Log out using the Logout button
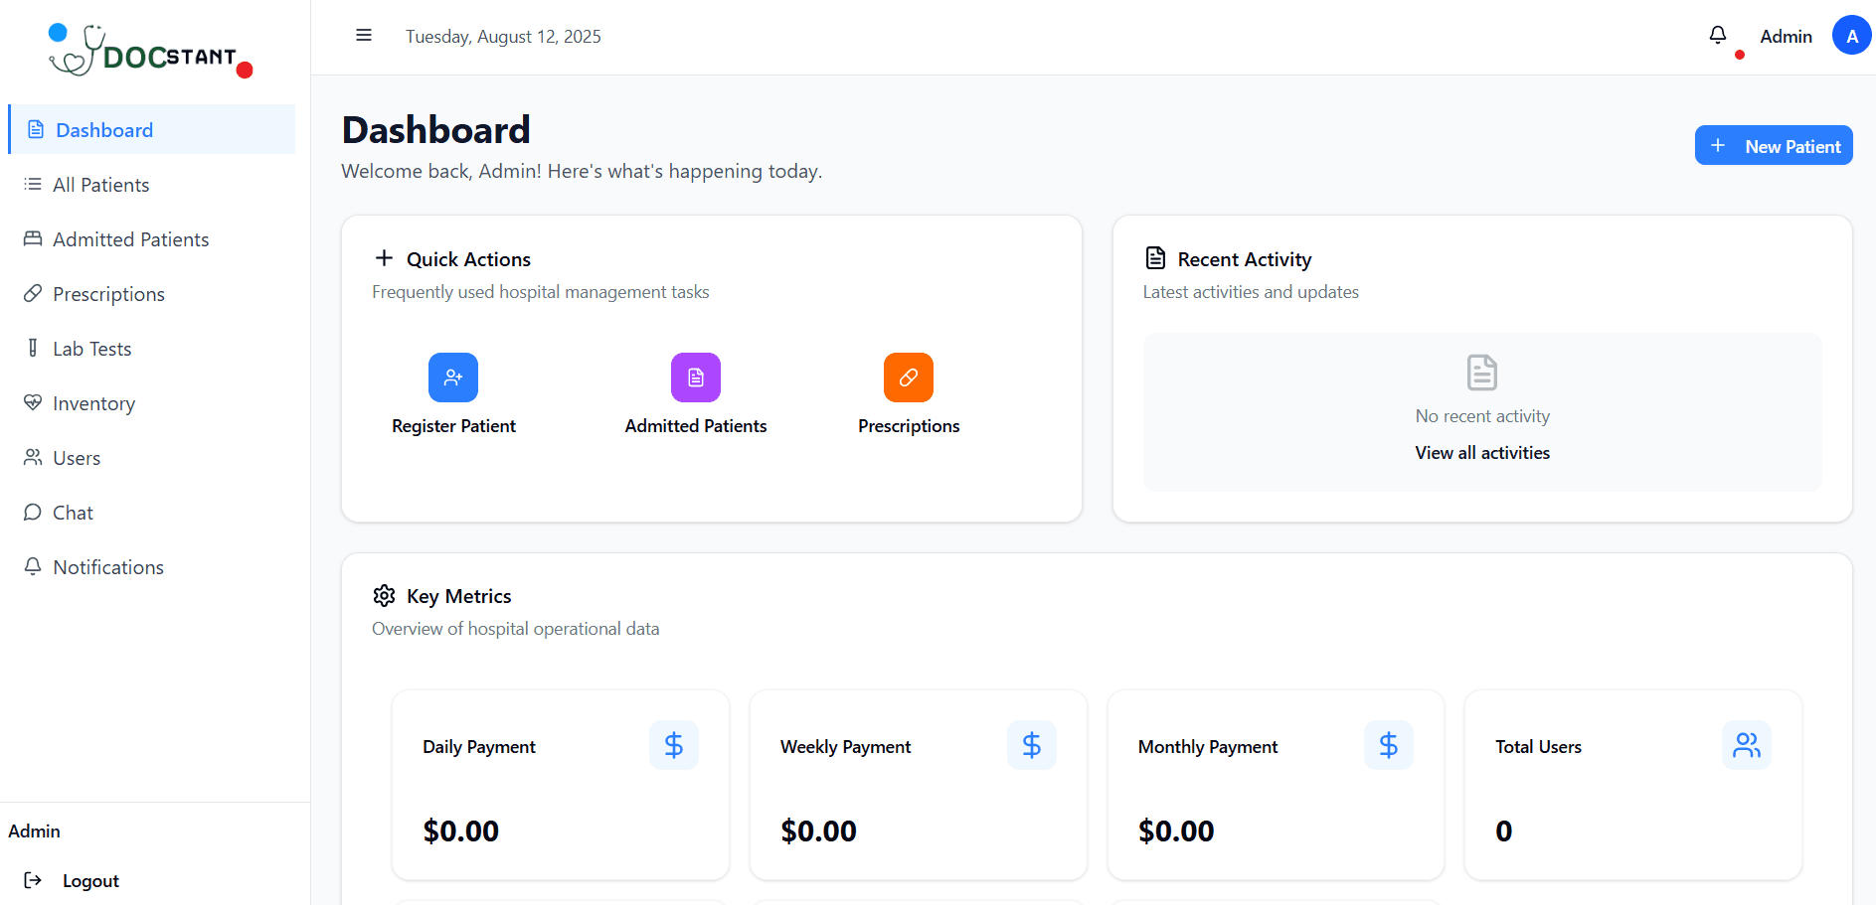 [x=89, y=880]
